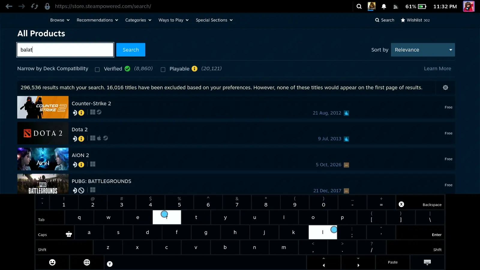Tap the Paste key
Image resolution: width=480 pixels, height=270 pixels.
point(393,262)
